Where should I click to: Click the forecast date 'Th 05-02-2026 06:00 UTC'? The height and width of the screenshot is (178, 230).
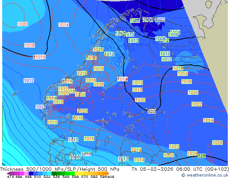click(168, 169)
